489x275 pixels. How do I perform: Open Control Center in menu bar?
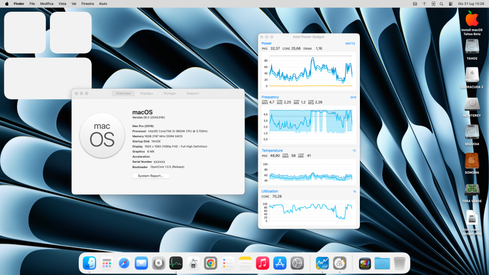450,4
